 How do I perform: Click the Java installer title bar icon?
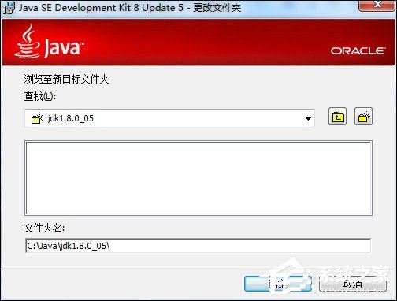9,8
